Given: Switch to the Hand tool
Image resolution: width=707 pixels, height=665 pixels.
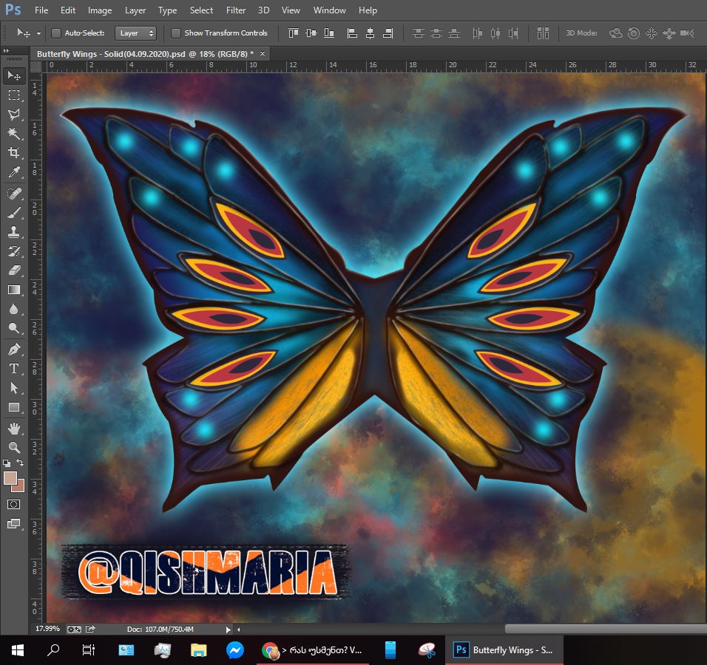Looking at the screenshot, I should 14,429.
